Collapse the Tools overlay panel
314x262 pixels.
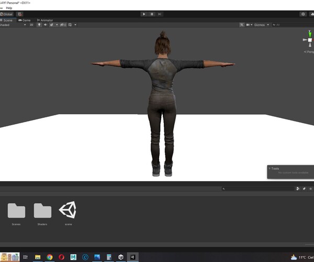270,168
